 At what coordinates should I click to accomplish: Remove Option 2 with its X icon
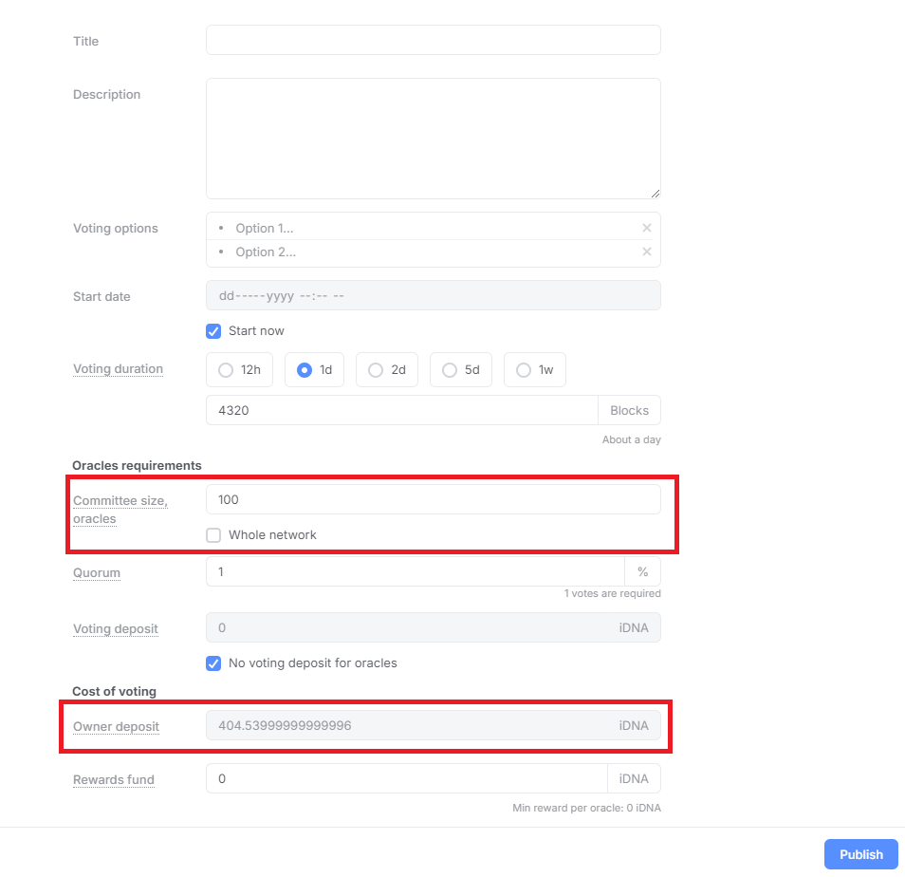(x=647, y=252)
